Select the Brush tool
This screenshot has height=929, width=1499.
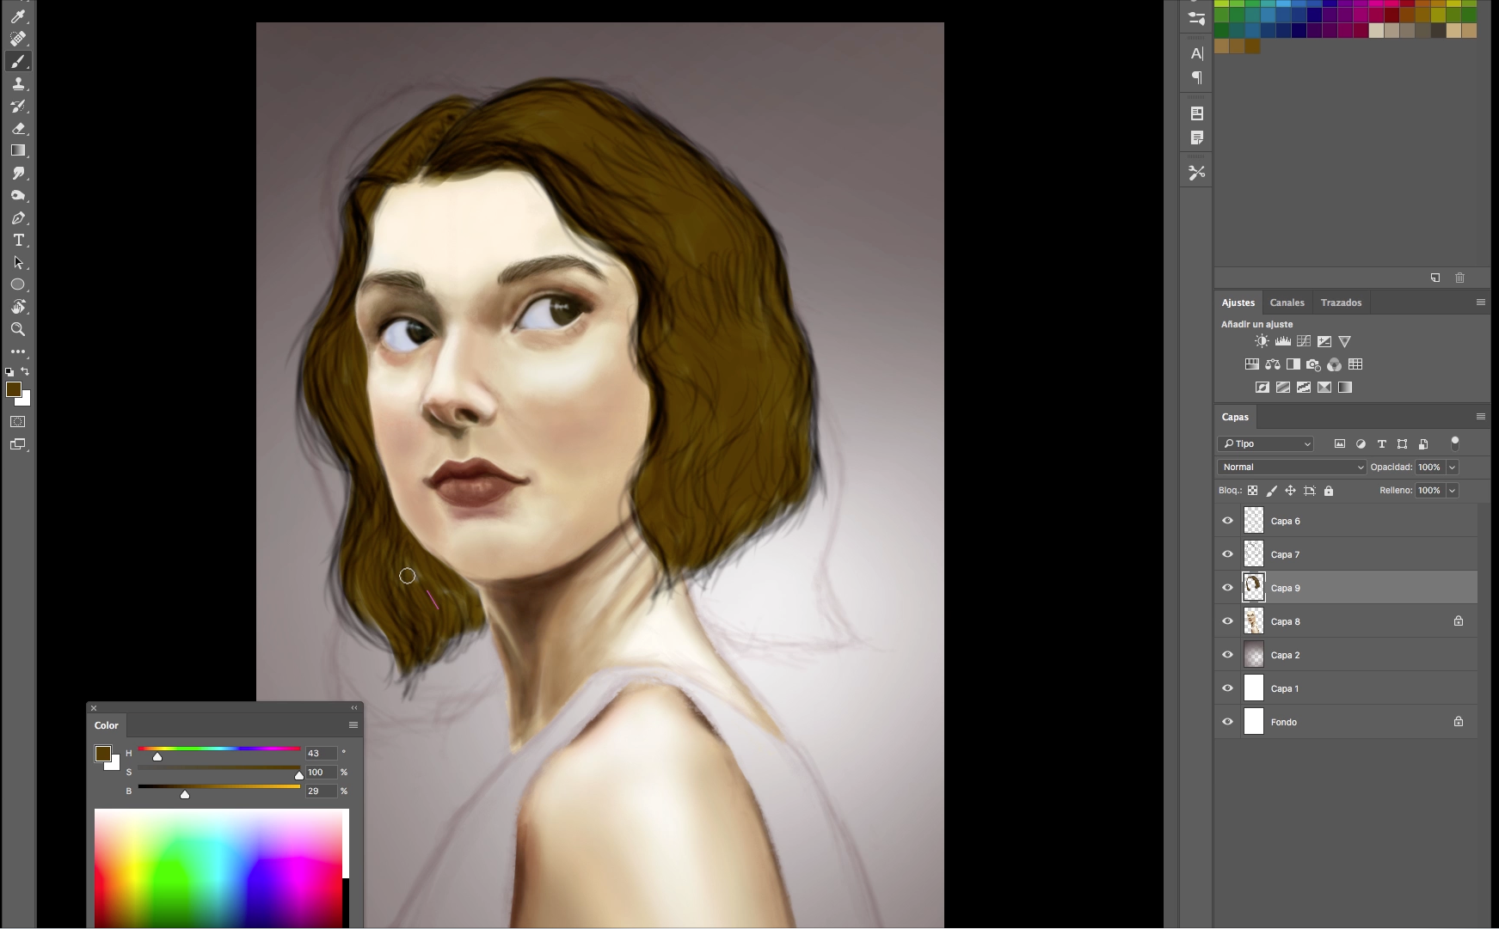[18, 61]
